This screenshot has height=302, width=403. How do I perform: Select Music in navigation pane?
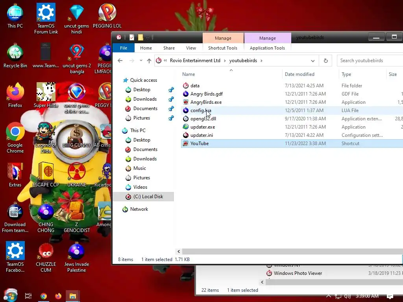(x=140, y=168)
